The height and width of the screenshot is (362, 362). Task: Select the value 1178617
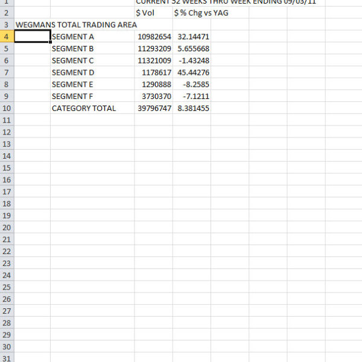pos(153,72)
